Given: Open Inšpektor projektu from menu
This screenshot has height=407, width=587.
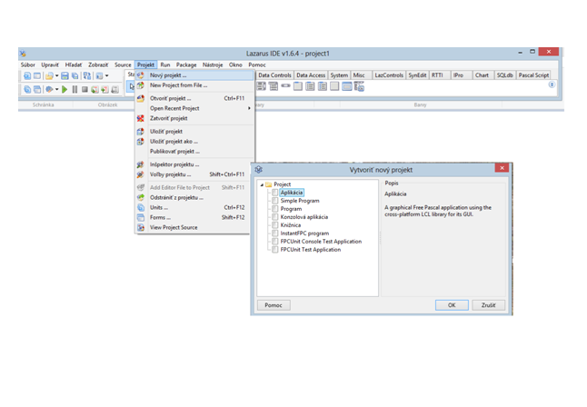Looking at the screenshot, I should click(194, 164).
